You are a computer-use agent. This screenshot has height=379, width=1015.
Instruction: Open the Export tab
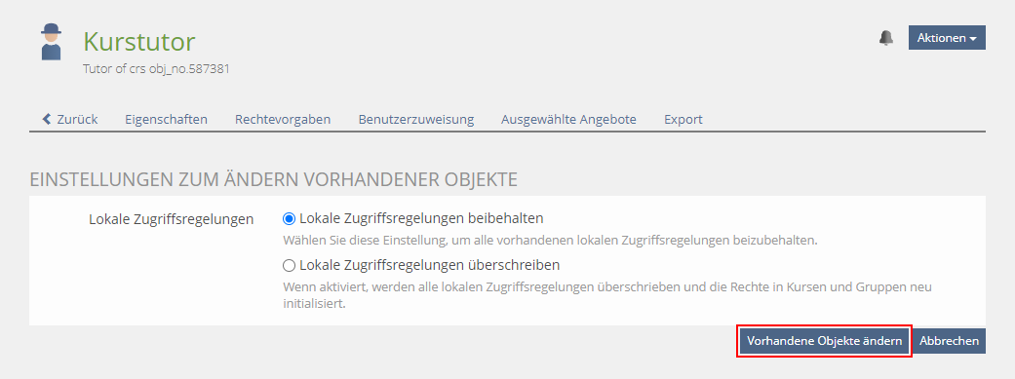pyautogui.click(x=683, y=119)
